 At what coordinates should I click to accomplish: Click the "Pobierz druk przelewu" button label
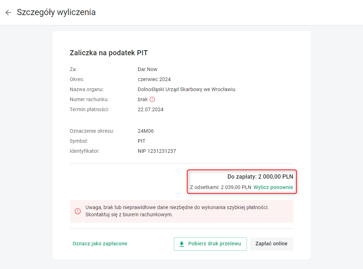point(215,244)
